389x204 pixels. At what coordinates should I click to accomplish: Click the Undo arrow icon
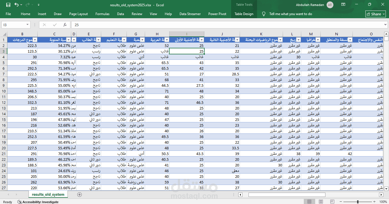click(17, 5)
